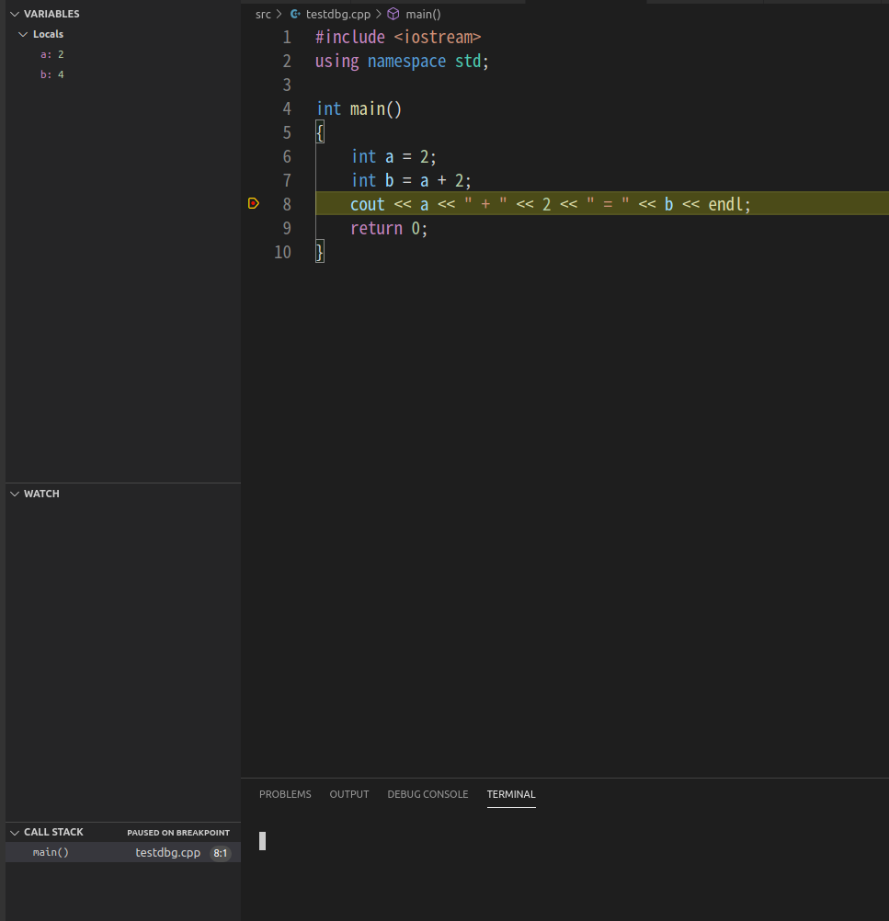Click on 'int b = a + 2;' statement

tap(411, 180)
